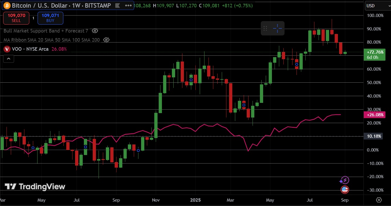This screenshot has height=206, width=391.
Task: Show the Bull Market Support Band indicator
Action: pyautogui.click(x=95, y=31)
